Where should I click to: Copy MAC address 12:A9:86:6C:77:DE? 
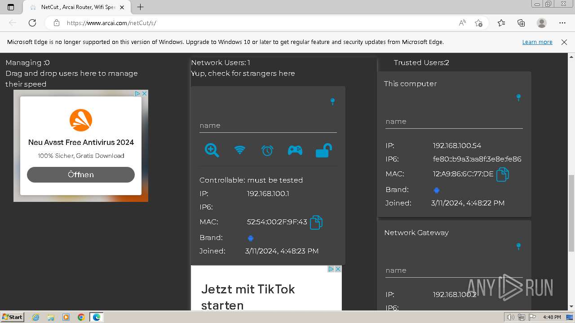pos(502,174)
